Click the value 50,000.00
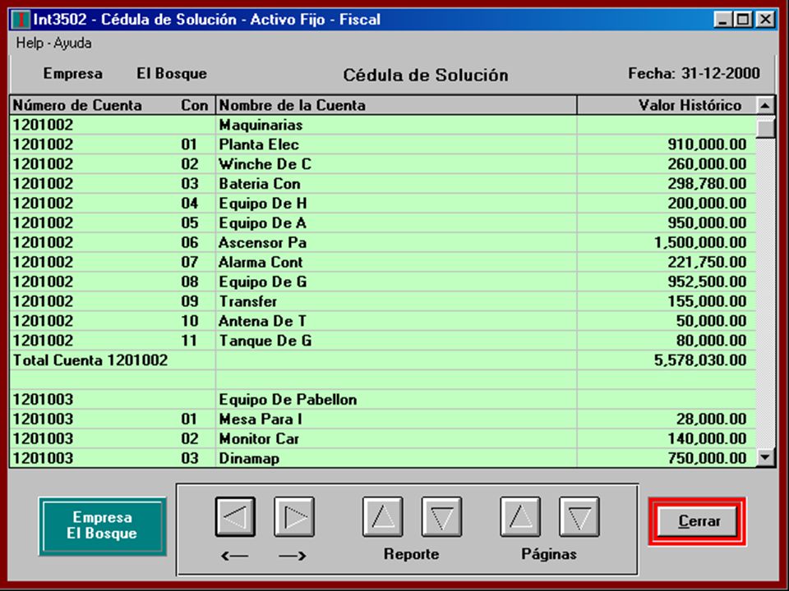Image resolution: width=789 pixels, height=591 pixels. coord(712,321)
